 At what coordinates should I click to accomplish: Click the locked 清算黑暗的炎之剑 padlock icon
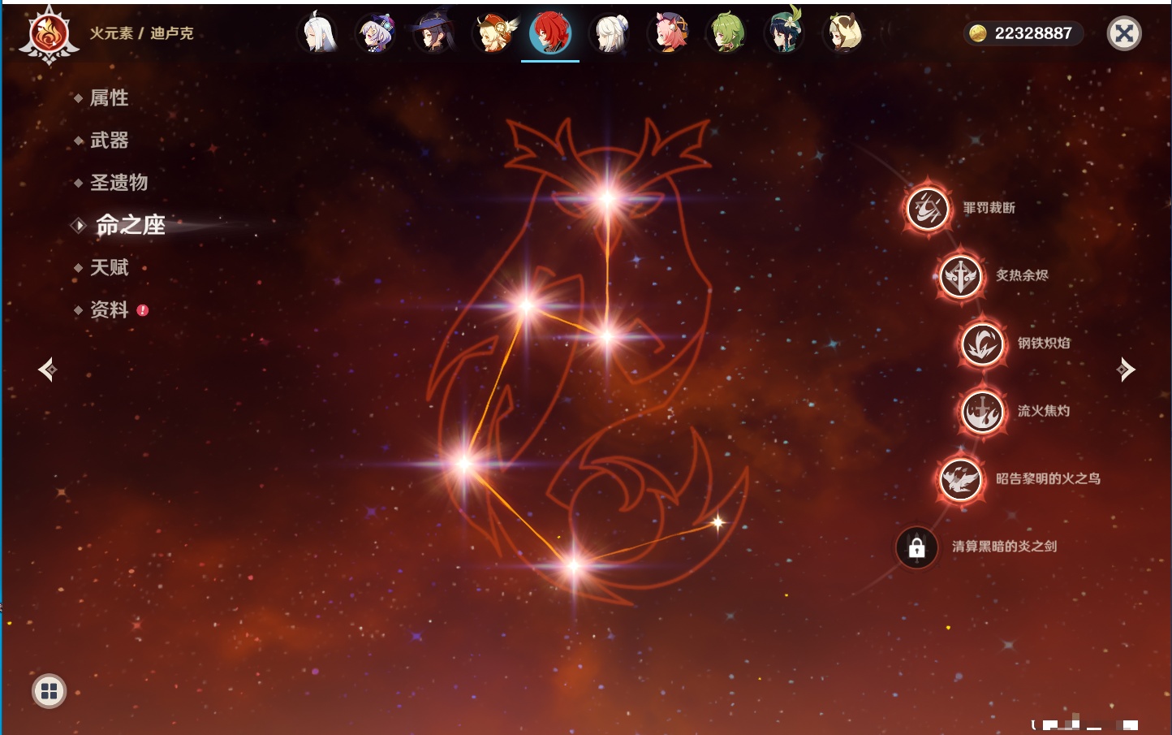917,547
